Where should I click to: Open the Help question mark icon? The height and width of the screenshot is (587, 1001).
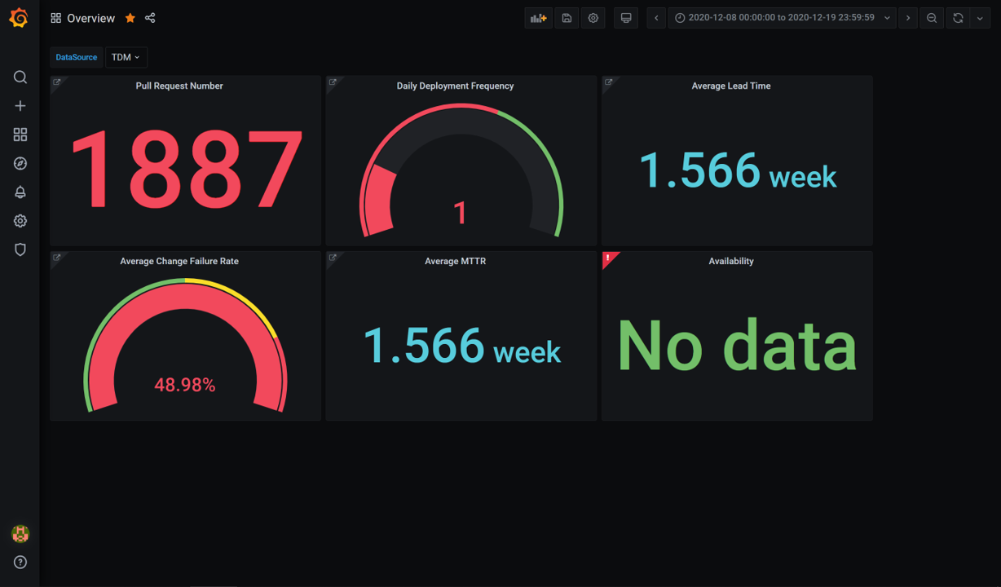coord(20,563)
